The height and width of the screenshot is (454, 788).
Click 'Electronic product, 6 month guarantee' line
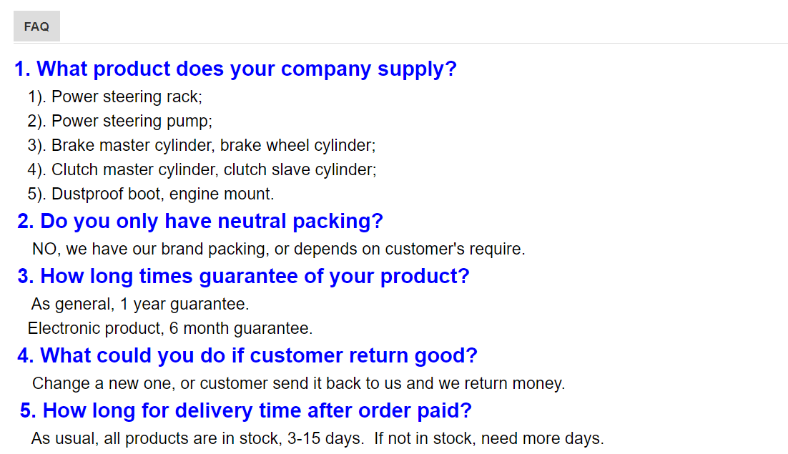point(170,328)
